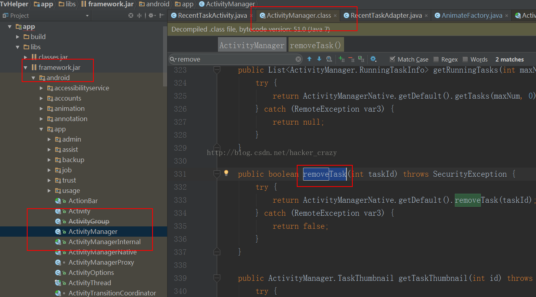The image size is (536, 297).
Task: Open search options gear in find bar
Action: (x=373, y=59)
